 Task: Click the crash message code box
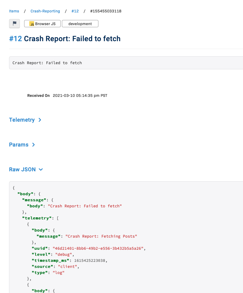click(126, 63)
